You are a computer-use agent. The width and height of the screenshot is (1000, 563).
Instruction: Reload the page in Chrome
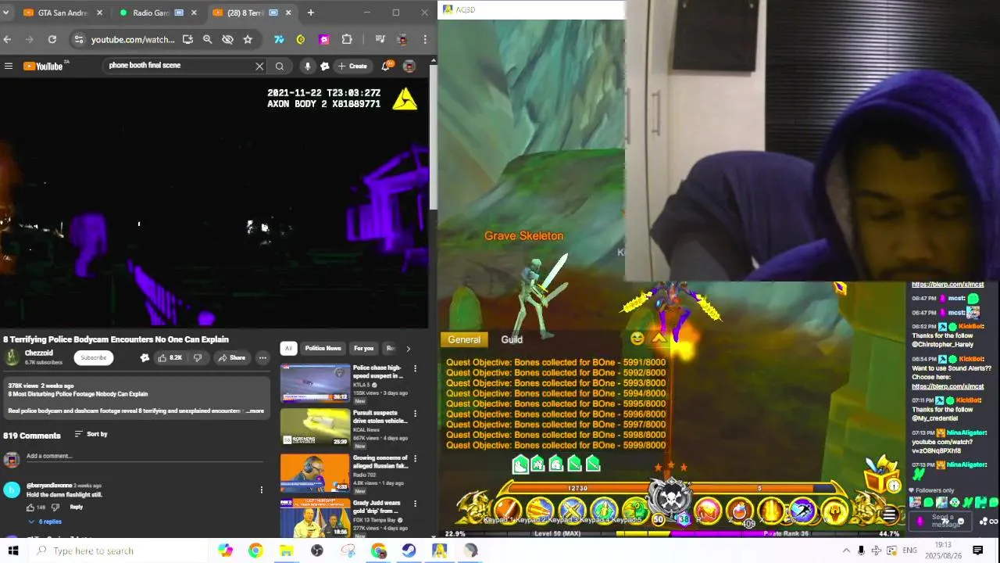click(52, 39)
